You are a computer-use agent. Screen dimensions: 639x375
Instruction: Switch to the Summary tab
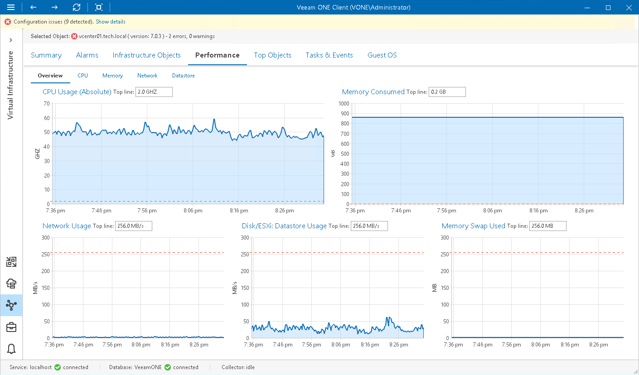(x=46, y=55)
